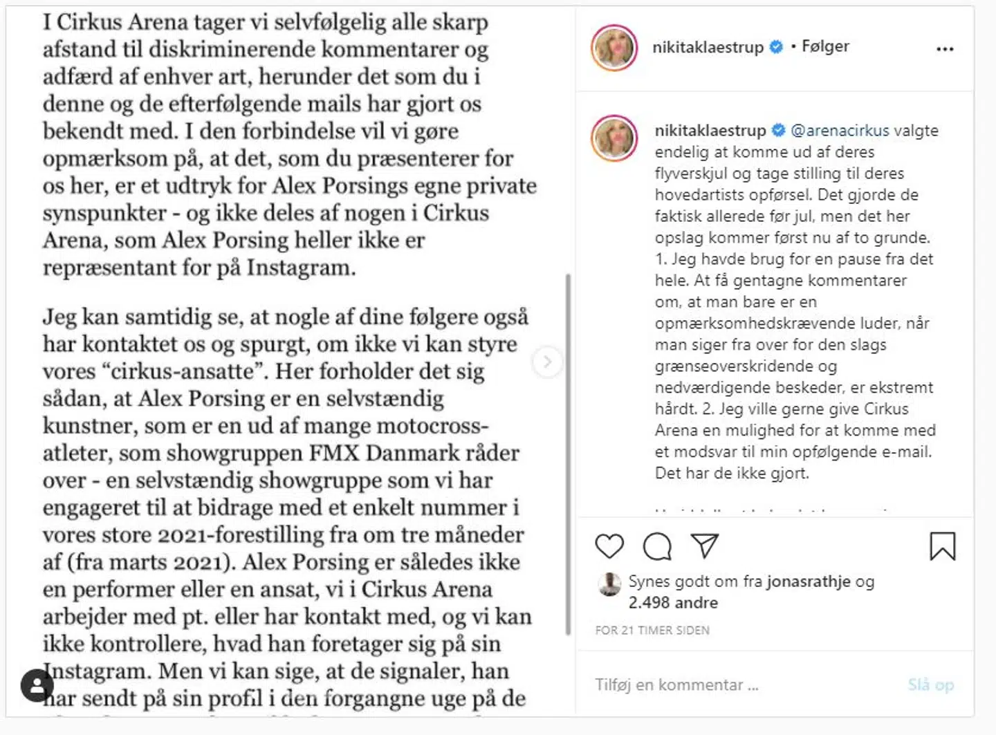Toggle the Følger following button
Image resolution: width=996 pixels, height=735 pixels.
click(x=825, y=46)
